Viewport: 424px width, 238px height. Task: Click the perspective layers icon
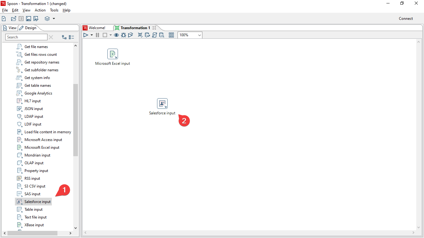pos(47,19)
